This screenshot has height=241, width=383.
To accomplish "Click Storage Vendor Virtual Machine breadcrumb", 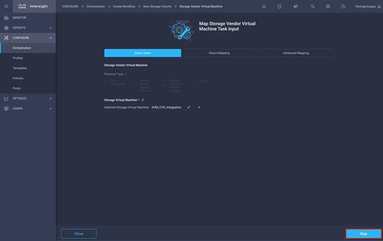I will pyautogui.click(x=201, y=7).
